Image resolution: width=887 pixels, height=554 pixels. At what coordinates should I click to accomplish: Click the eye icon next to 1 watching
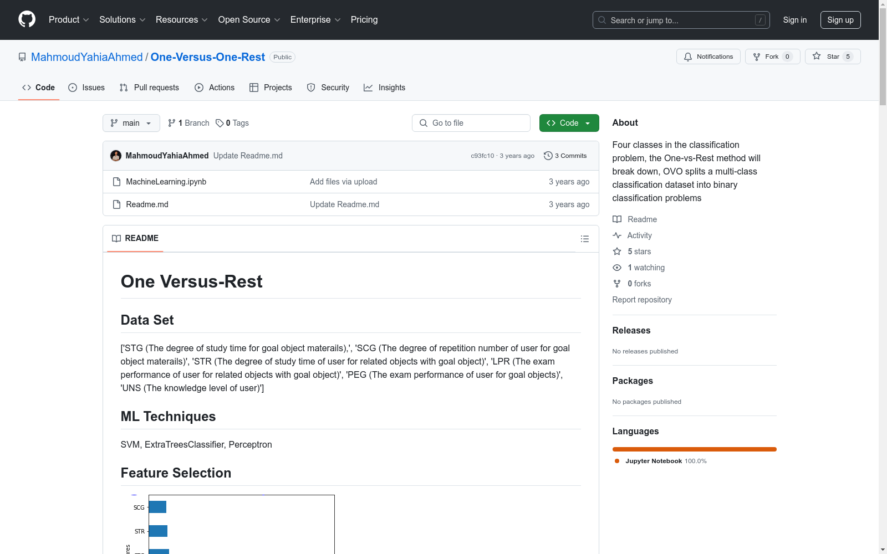point(617,268)
